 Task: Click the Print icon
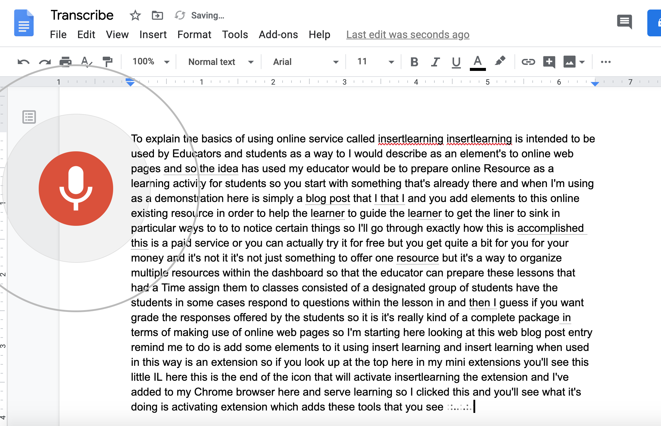click(66, 62)
